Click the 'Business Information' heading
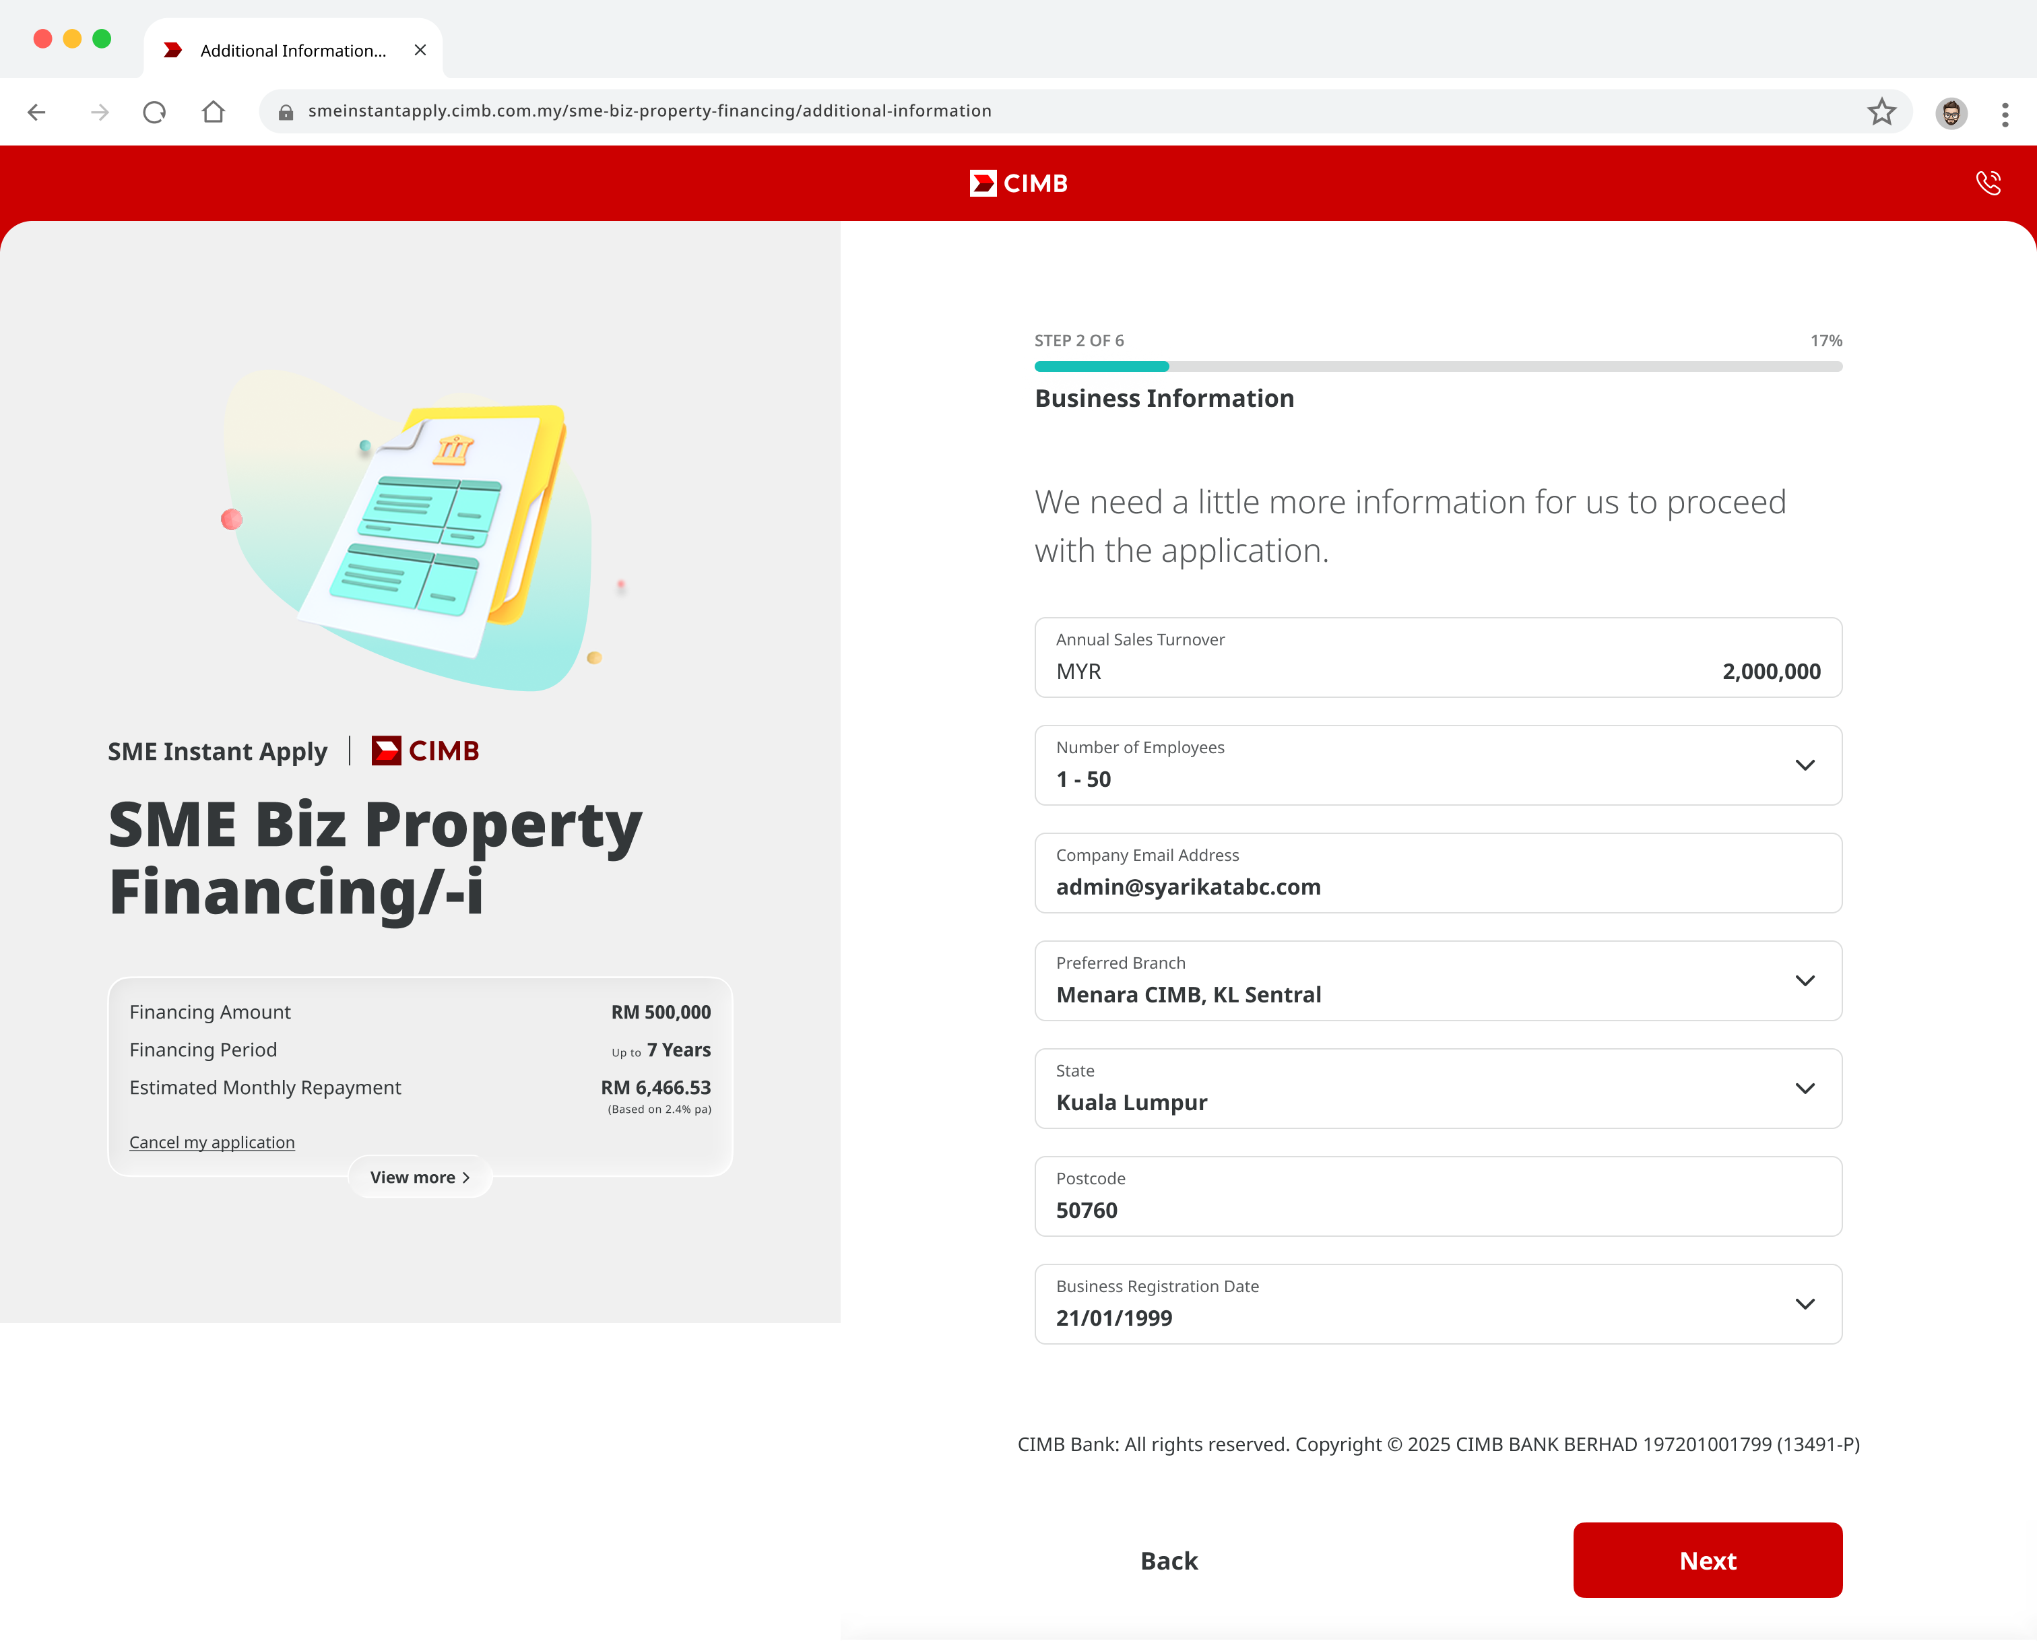This screenshot has width=2037, height=1641. 1165,398
